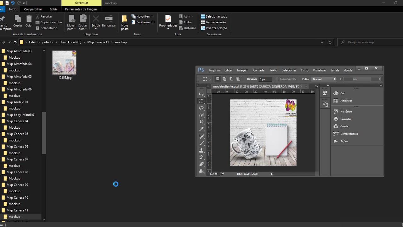Select the History Brush tool
This screenshot has width=403, height=227.
[201, 157]
